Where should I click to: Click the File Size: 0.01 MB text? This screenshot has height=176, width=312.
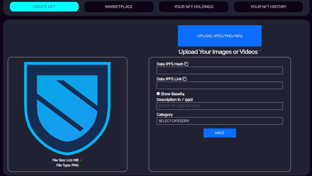(x=65, y=160)
